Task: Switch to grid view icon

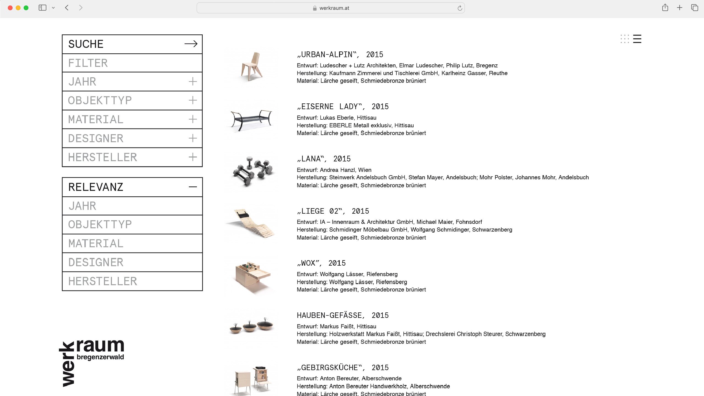Action: pyautogui.click(x=625, y=39)
